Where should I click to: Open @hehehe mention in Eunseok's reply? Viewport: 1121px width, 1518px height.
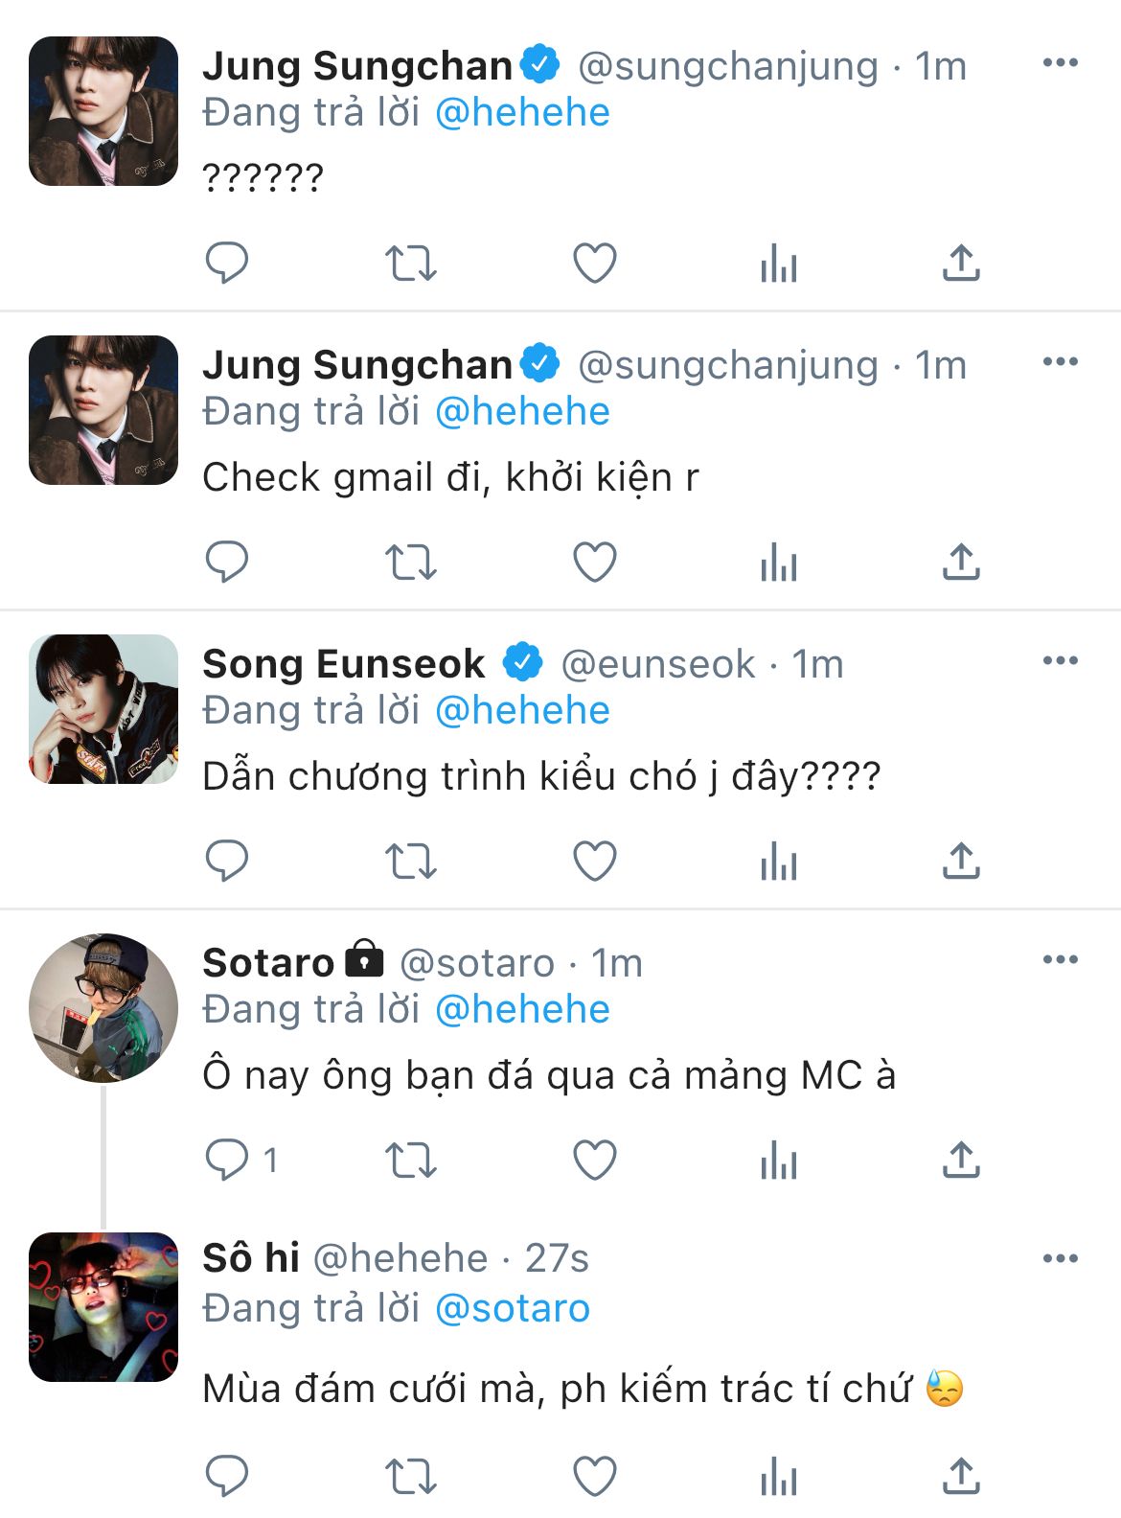522,711
